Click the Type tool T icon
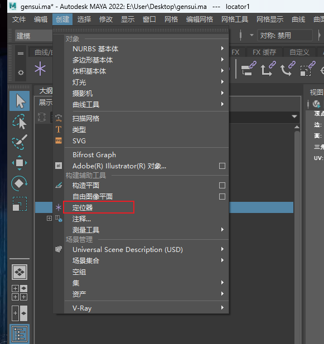324x344 pixels. [59, 129]
